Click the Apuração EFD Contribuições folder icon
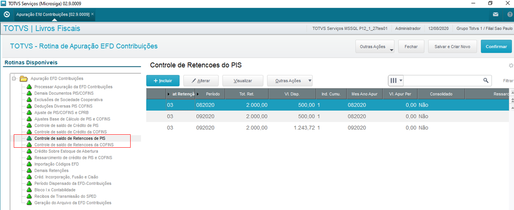The height and width of the screenshot is (210, 514). pyautogui.click(x=23, y=78)
